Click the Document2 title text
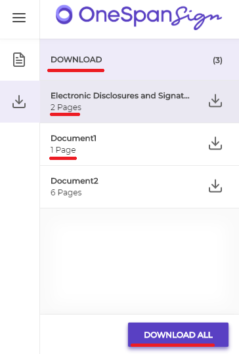The width and height of the screenshot is (239, 354). point(74,181)
